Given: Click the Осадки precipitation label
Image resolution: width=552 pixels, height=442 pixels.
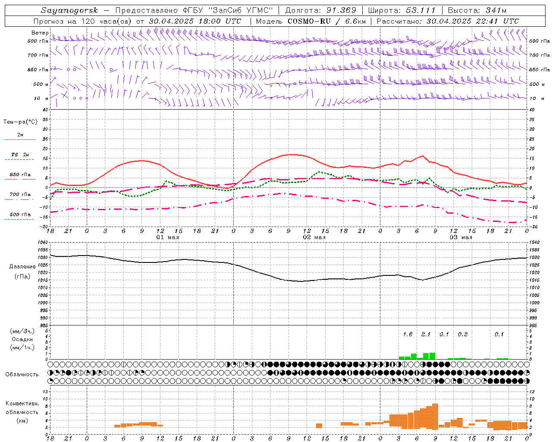Looking at the screenshot, I should coord(22,339).
